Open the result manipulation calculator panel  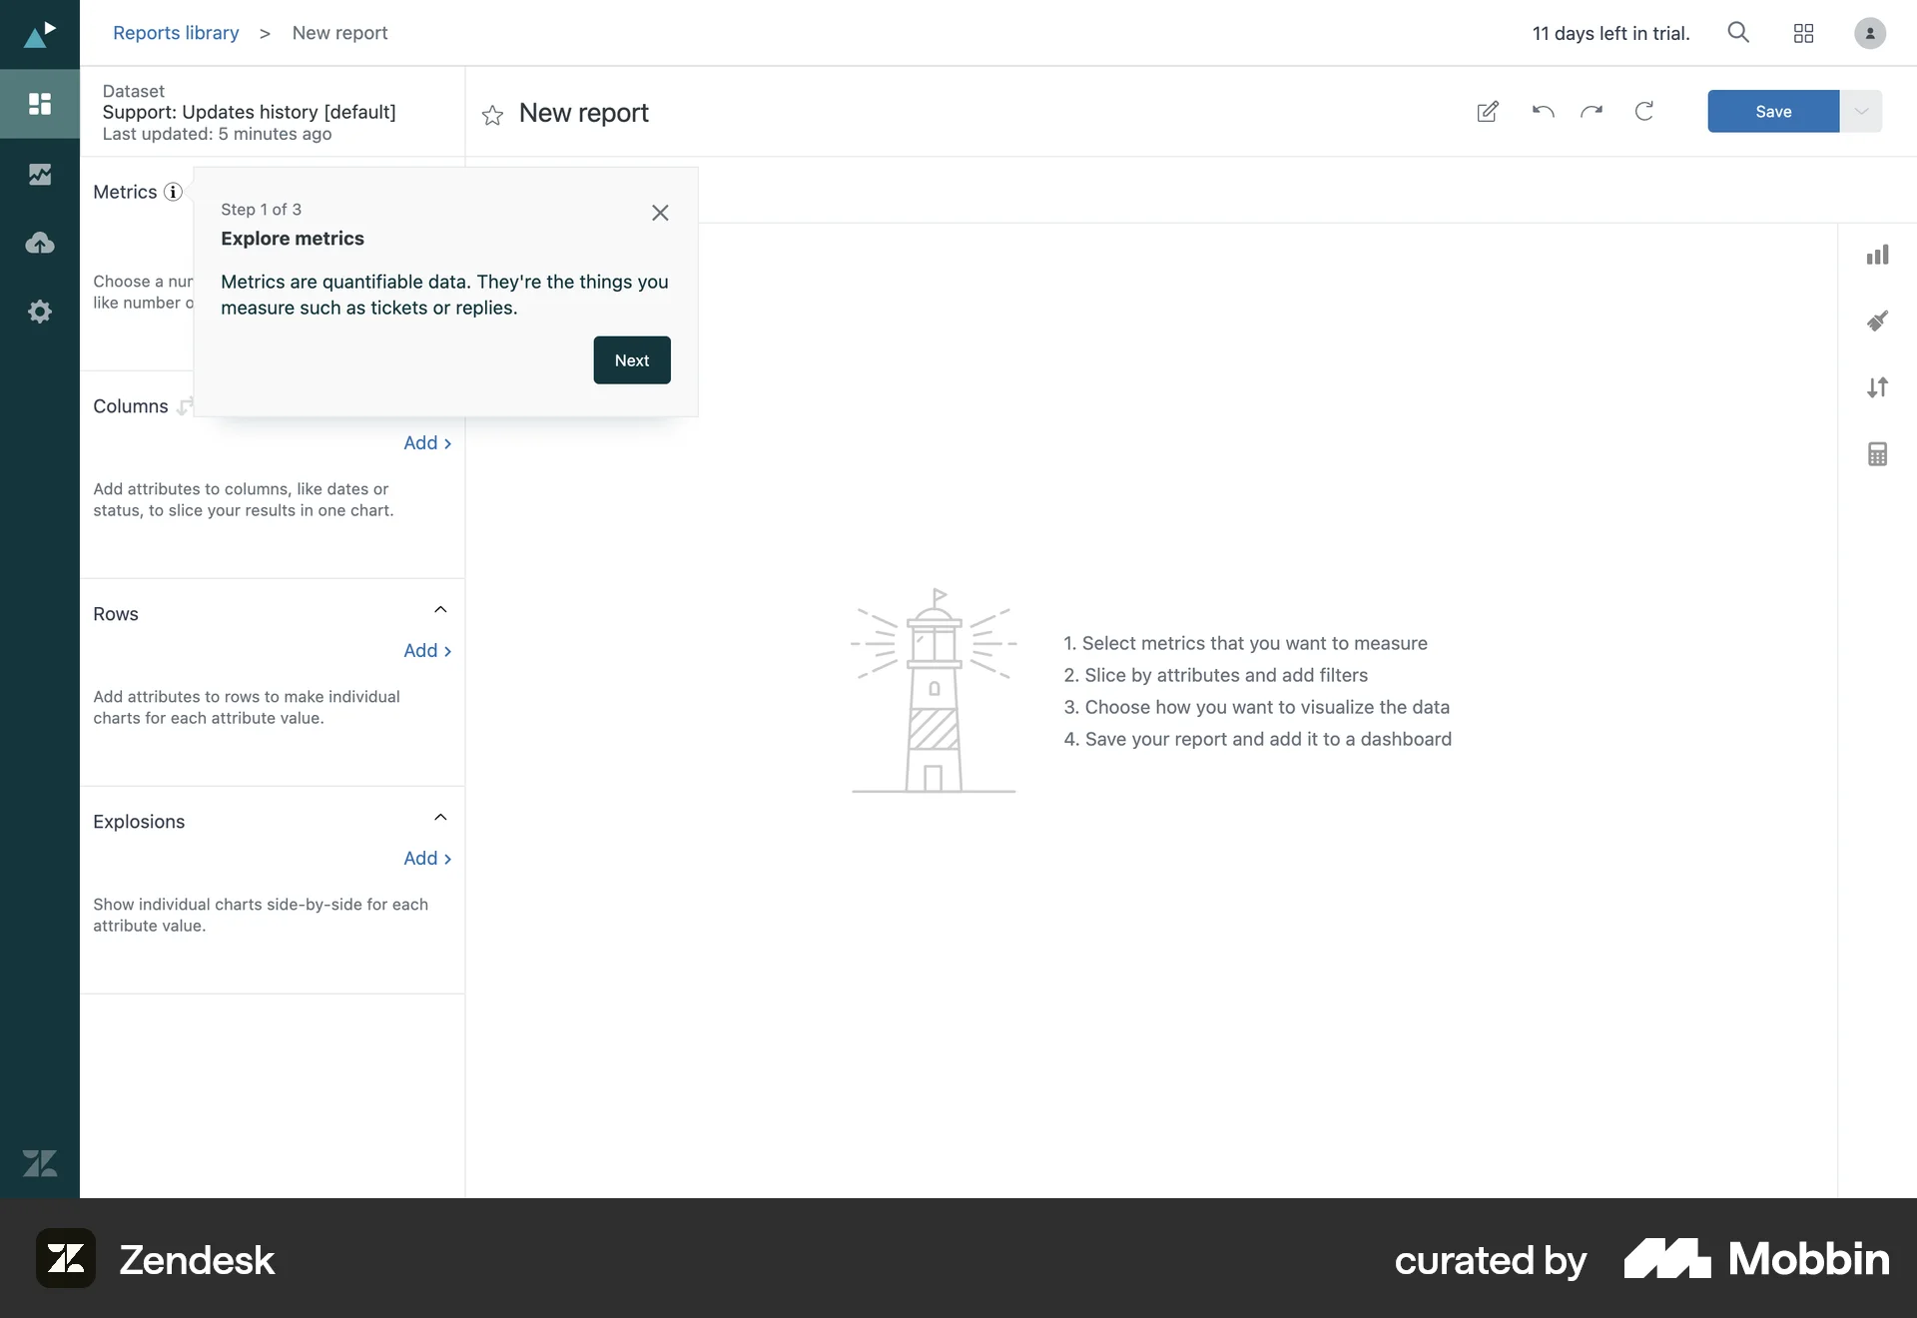[x=1877, y=453]
